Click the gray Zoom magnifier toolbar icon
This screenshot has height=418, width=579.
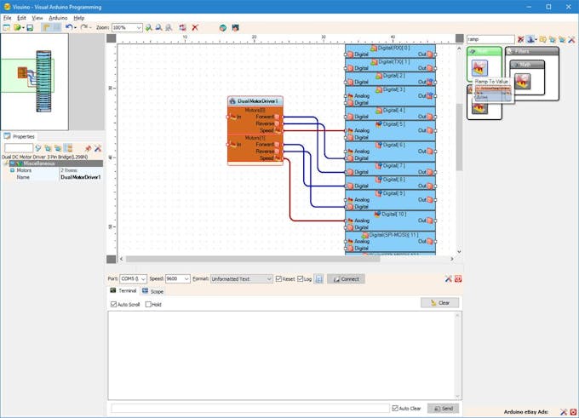(x=169, y=28)
